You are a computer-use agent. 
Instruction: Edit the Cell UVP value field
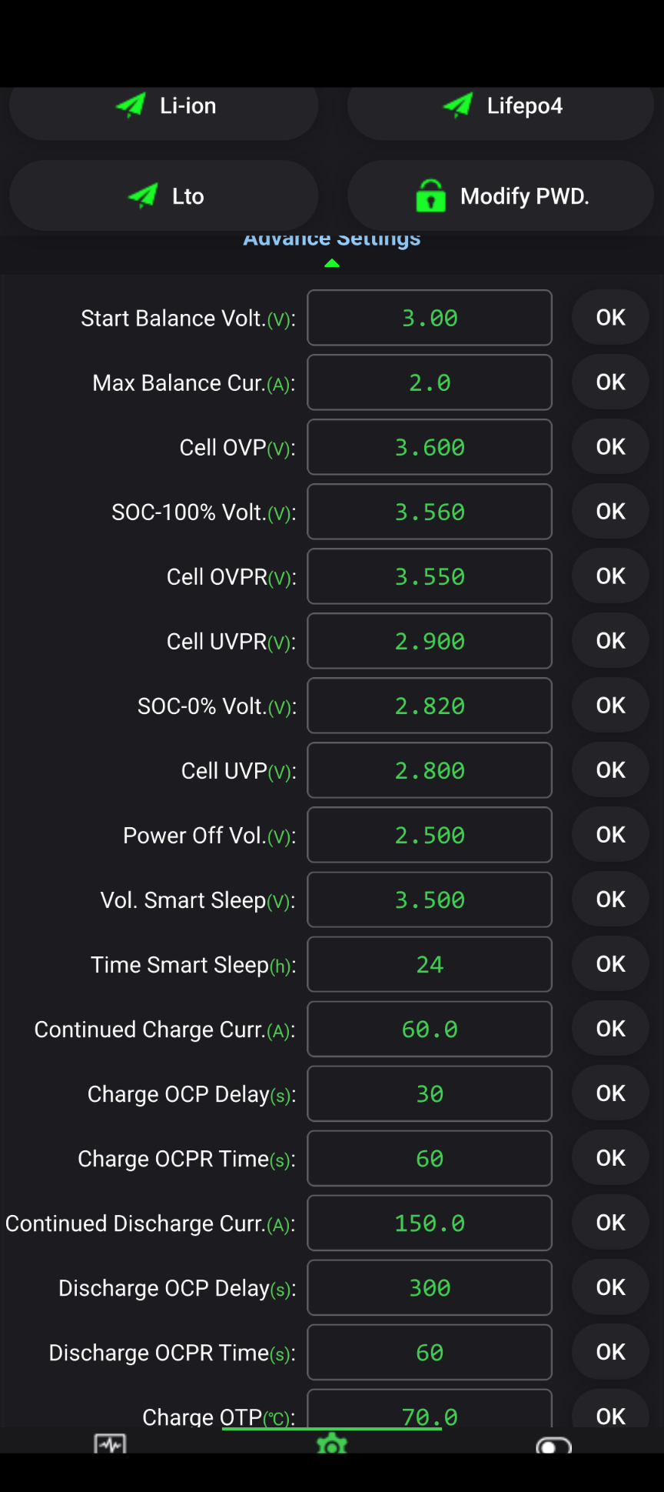[x=430, y=770]
